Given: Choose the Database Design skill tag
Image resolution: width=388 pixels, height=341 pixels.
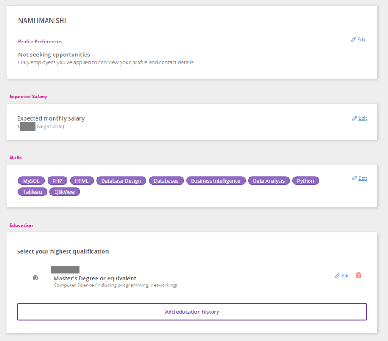Looking at the screenshot, I should [121, 181].
